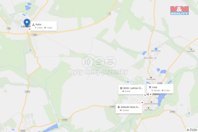This screenshot has height=132, width=198.
Task: Click the road 12920 label
Action: click(x=34, y=35)
